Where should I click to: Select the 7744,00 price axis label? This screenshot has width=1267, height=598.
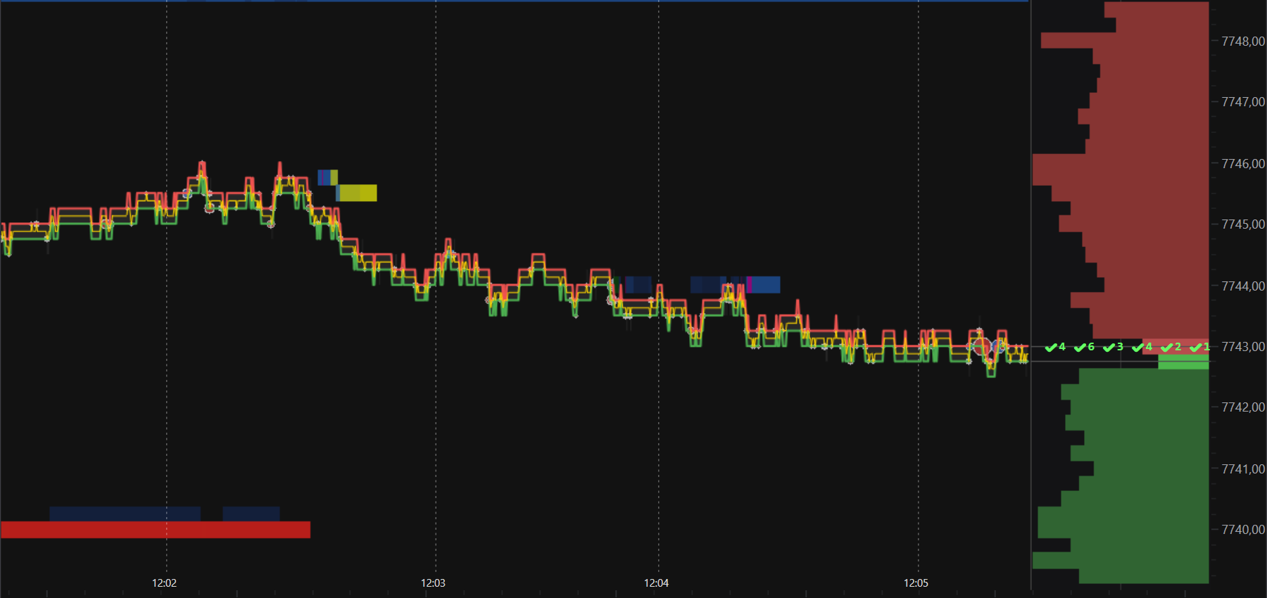1243,286
